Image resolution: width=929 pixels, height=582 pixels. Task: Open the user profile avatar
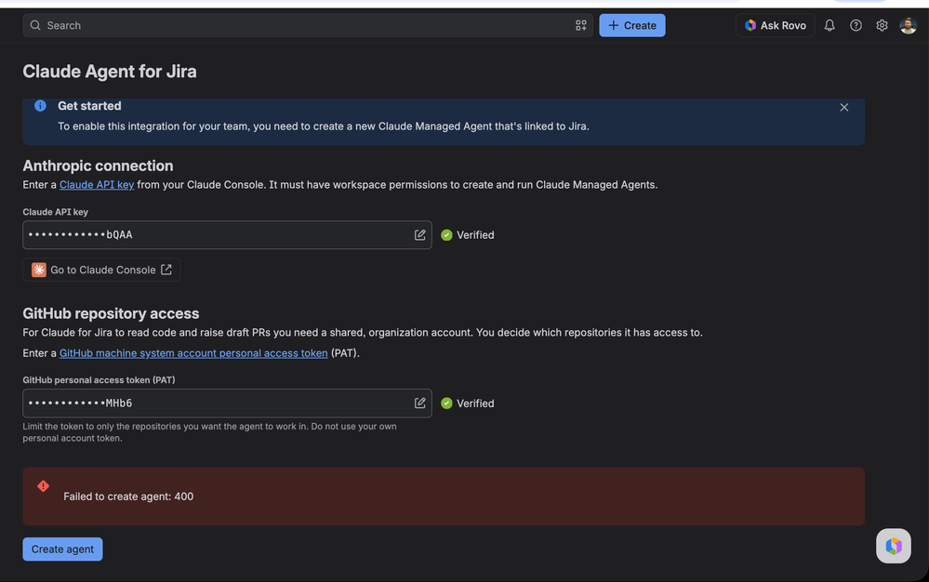tap(908, 25)
